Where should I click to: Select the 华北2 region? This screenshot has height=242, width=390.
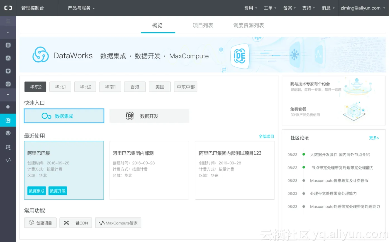tap(85, 87)
